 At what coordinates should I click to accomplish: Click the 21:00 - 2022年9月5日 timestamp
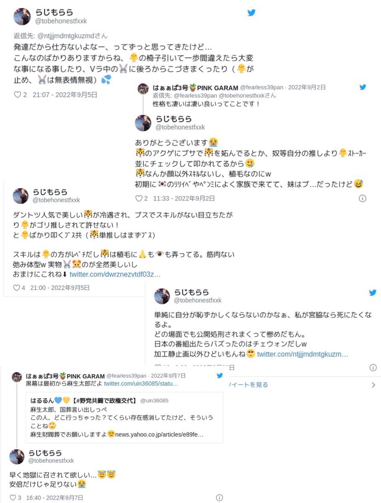click(x=60, y=288)
